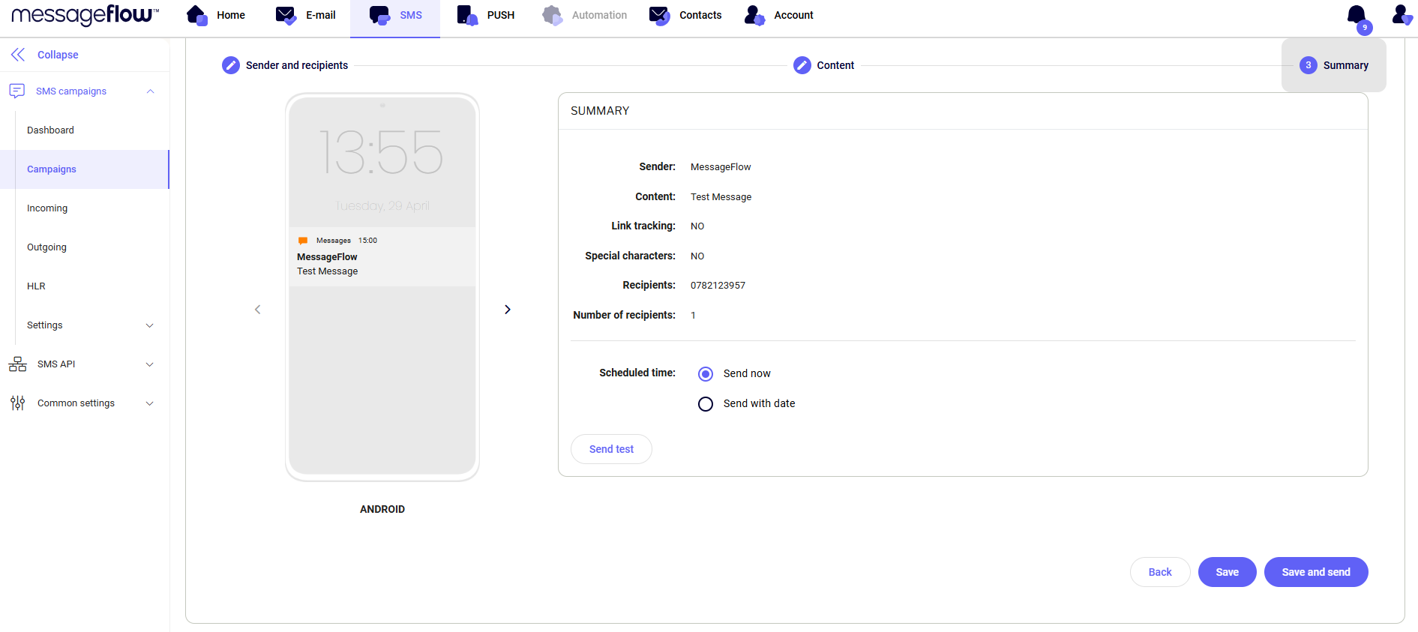Expand the Settings submenu chevron

pyautogui.click(x=149, y=325)
